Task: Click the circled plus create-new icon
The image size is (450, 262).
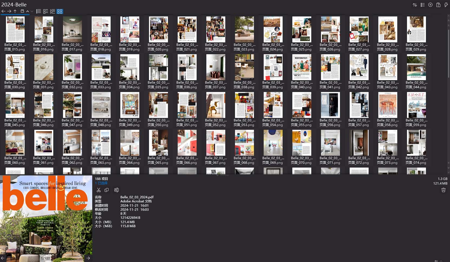Action: [431, 5]
